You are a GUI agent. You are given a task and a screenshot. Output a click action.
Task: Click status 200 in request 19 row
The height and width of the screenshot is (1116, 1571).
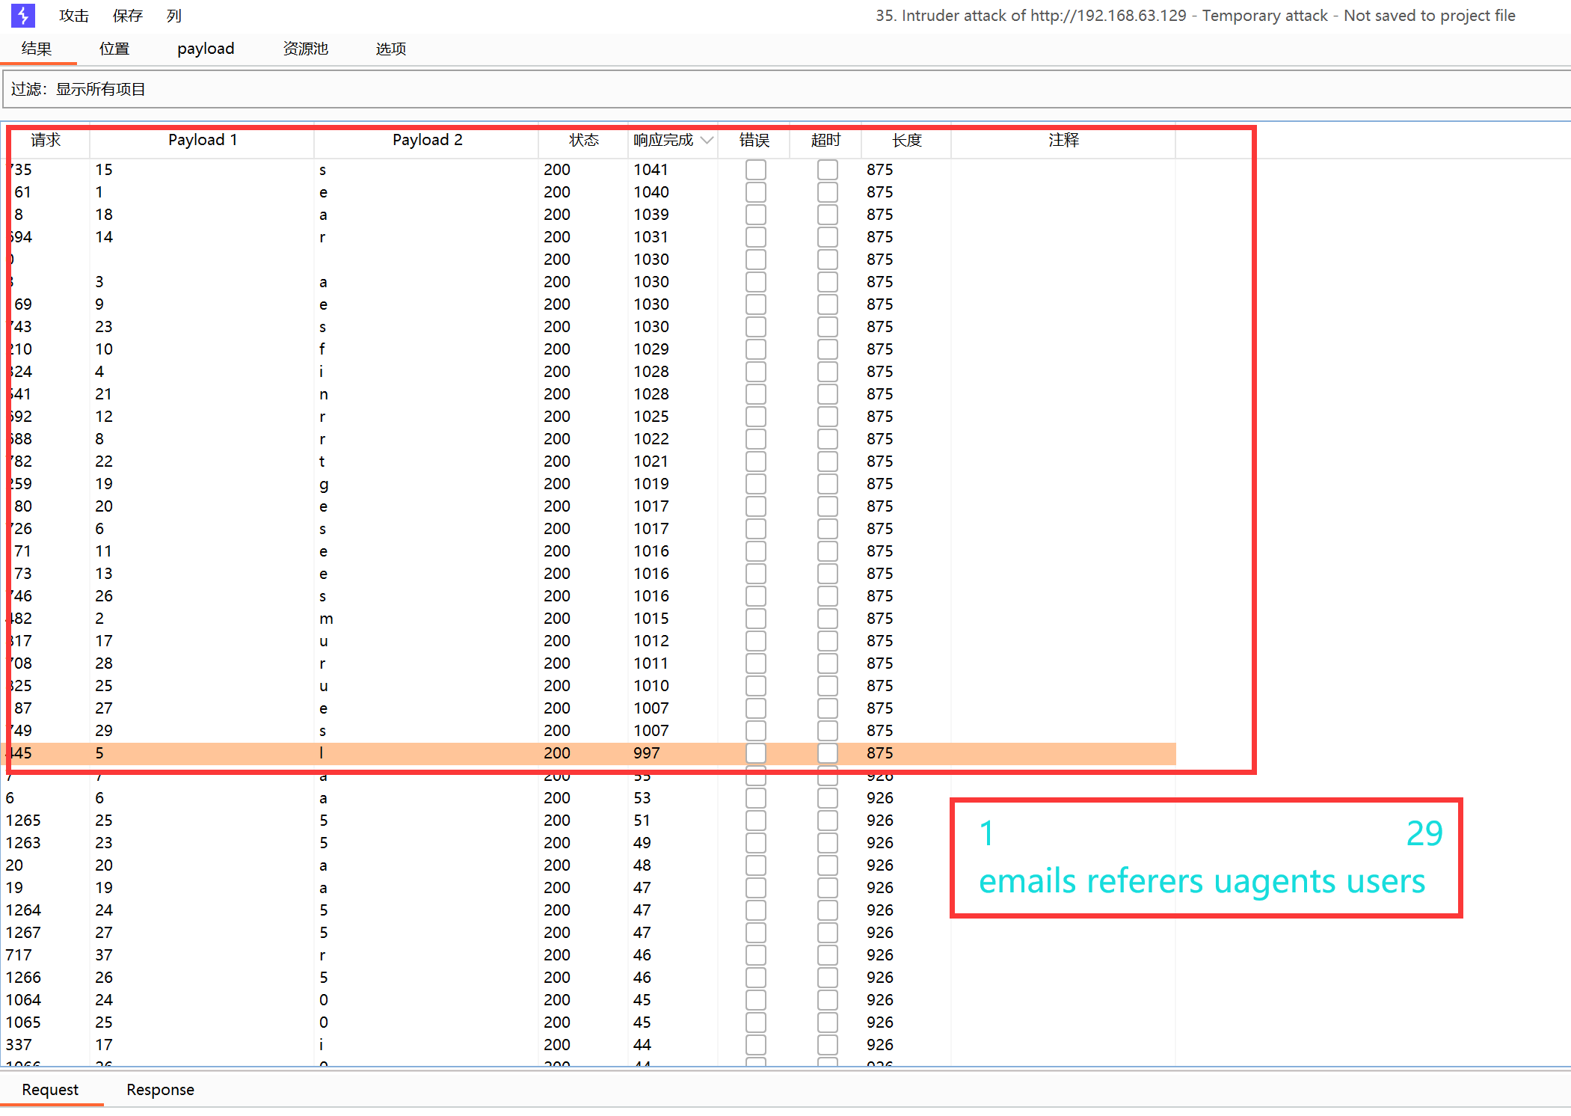point(557,888)
